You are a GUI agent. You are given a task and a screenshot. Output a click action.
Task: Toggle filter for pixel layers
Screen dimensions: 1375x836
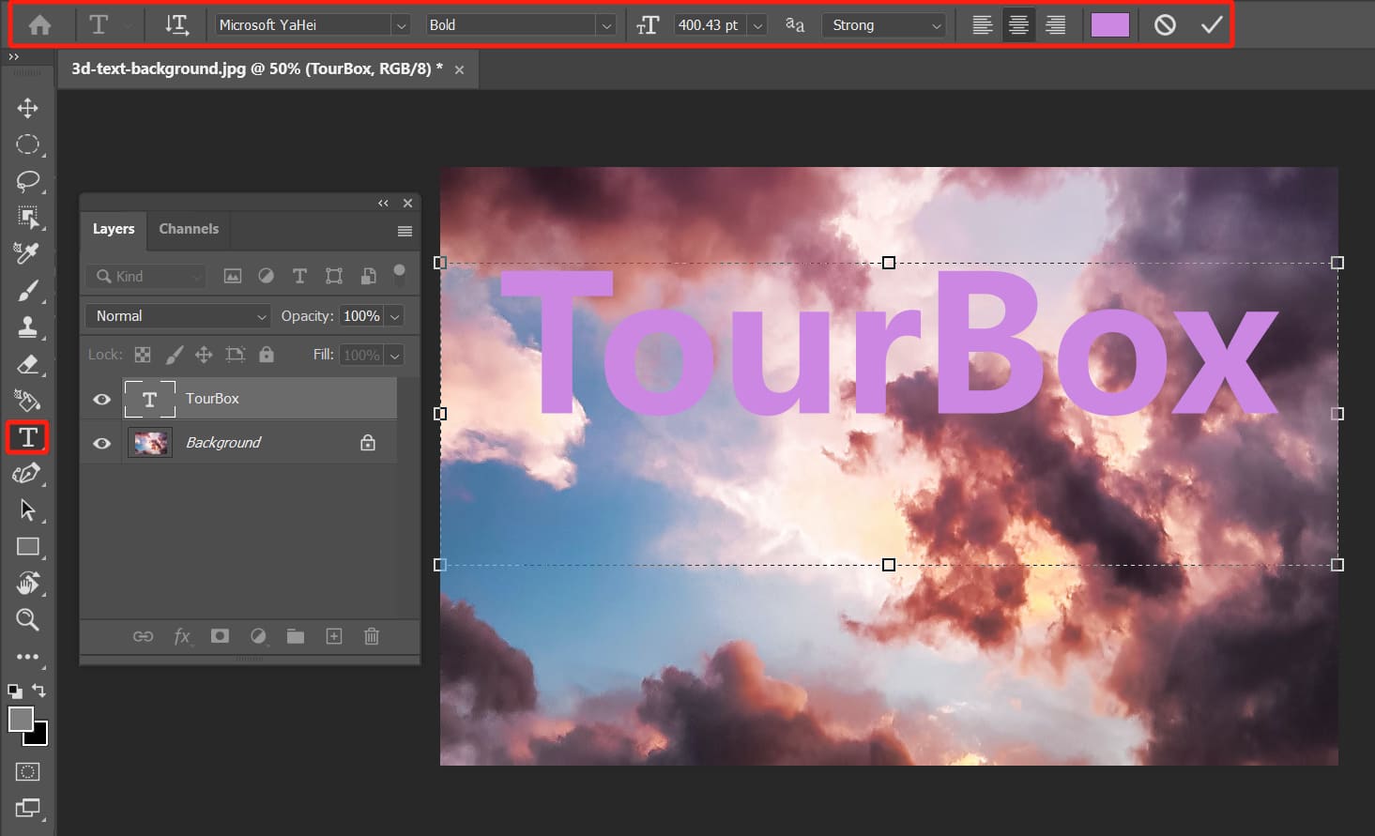233,276
